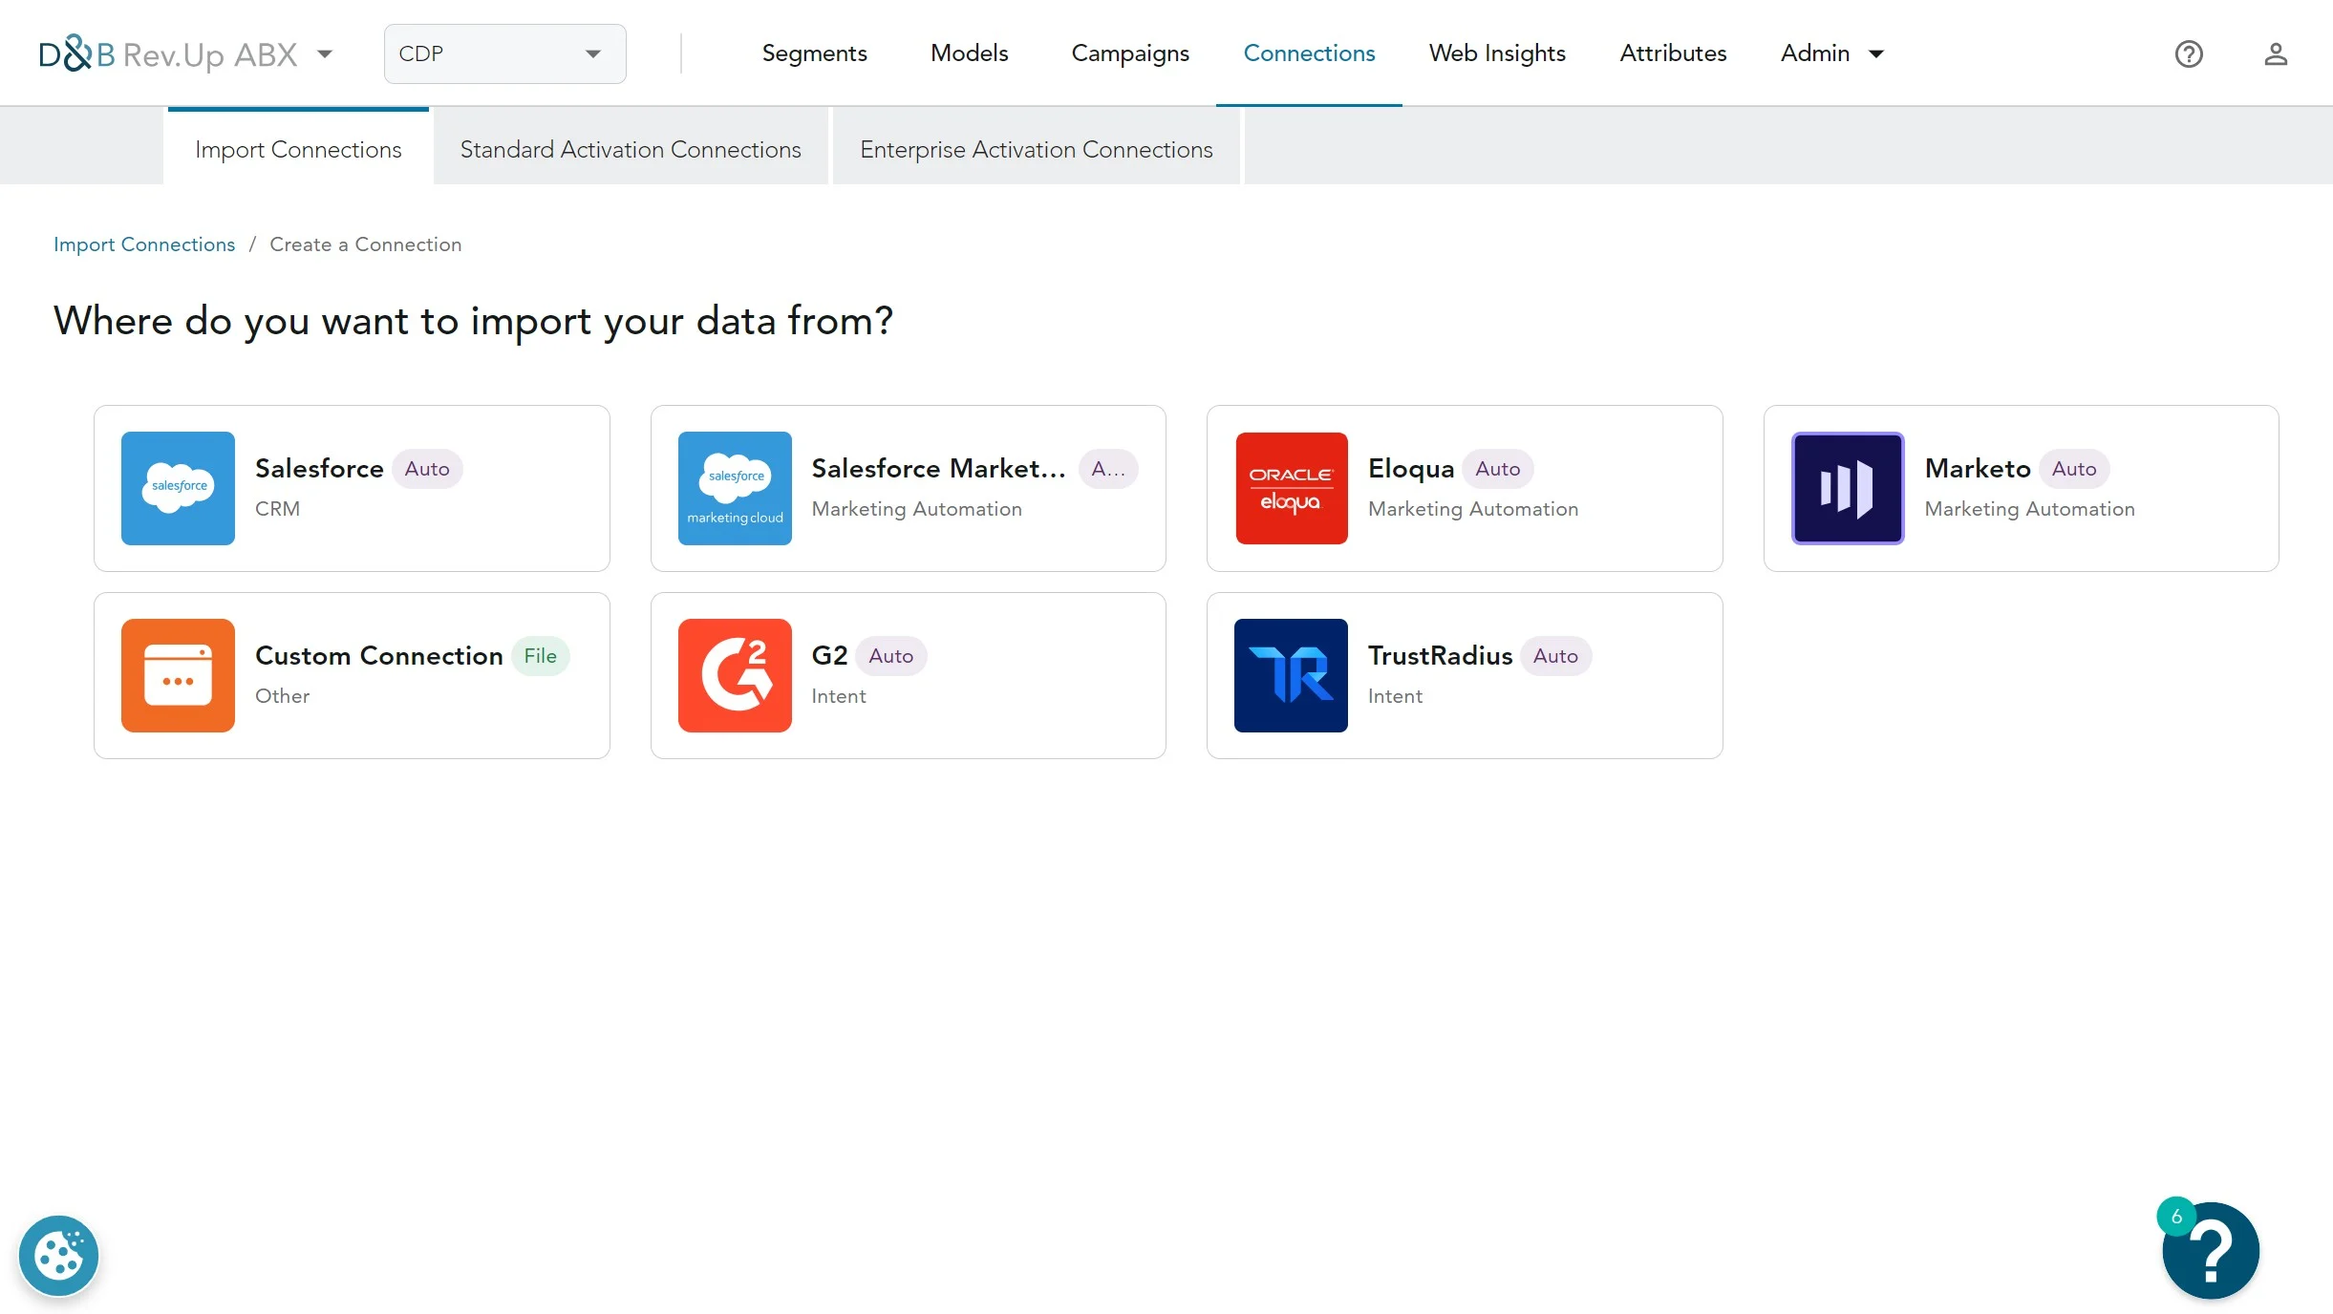Choose the TrustRadius connection title
The width and height of the screenshot is (2333, 1314).
coord(1440,655)
